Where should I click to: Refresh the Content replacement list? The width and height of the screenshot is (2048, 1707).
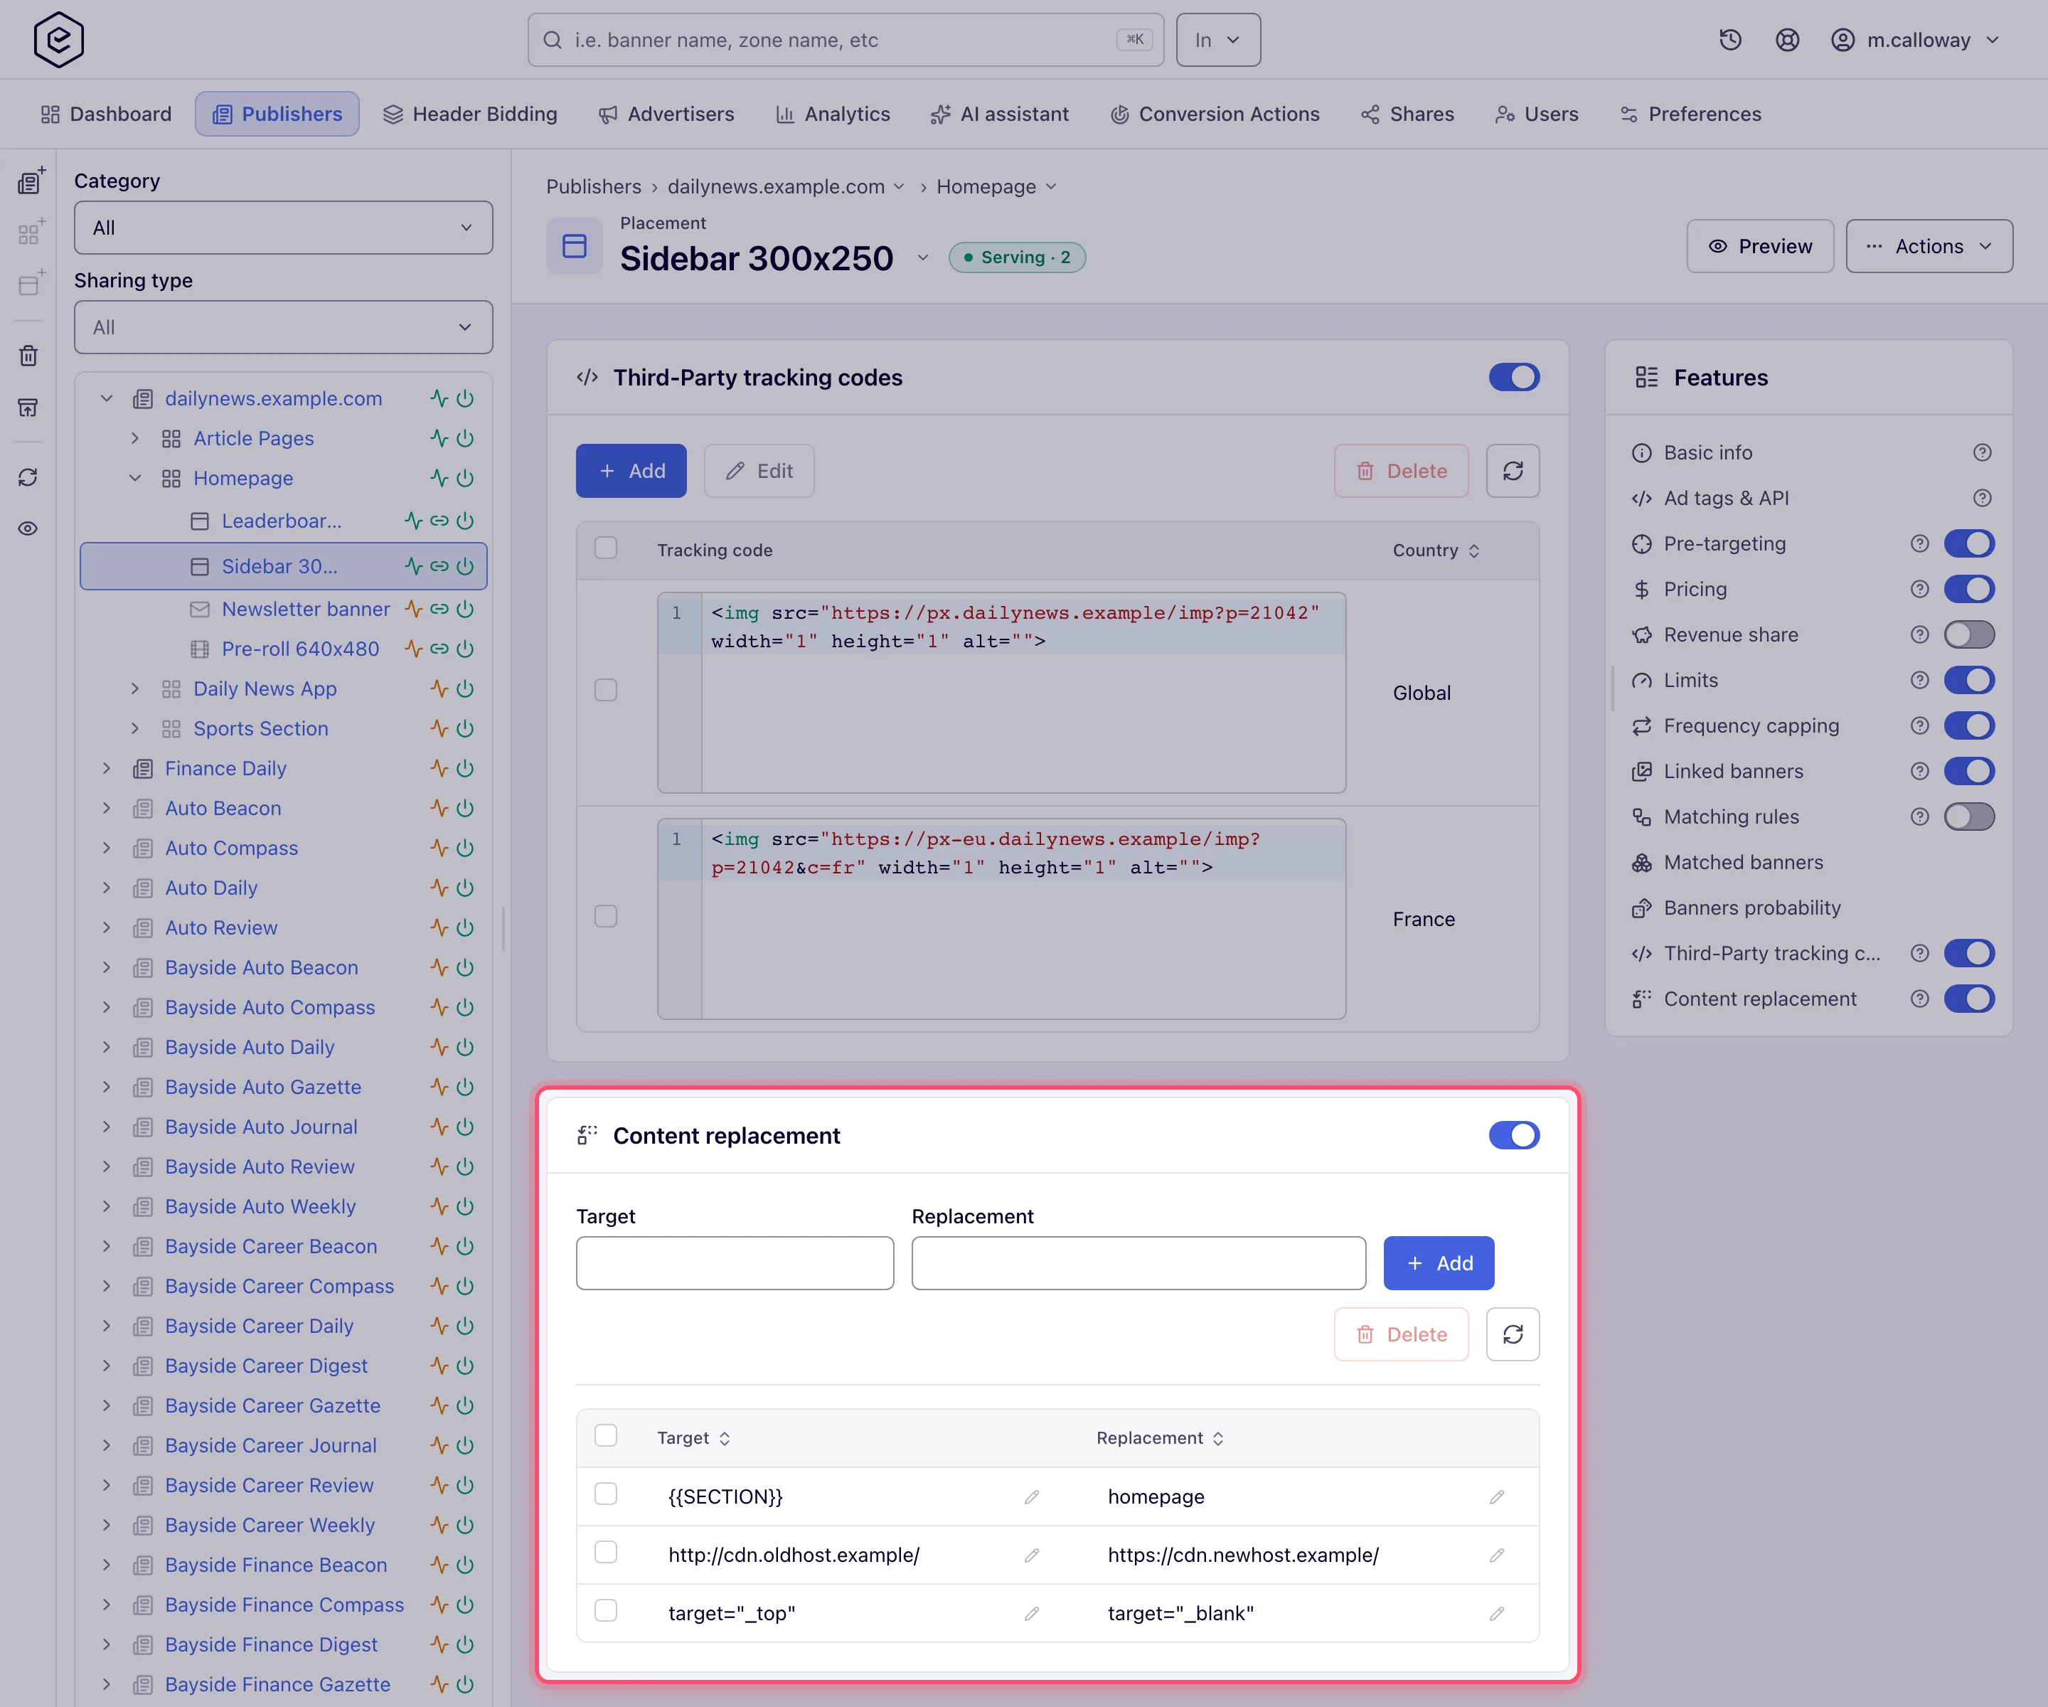click(x=1513, y=1334)
